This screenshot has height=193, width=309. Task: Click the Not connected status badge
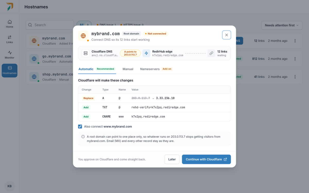pos(156,34)
